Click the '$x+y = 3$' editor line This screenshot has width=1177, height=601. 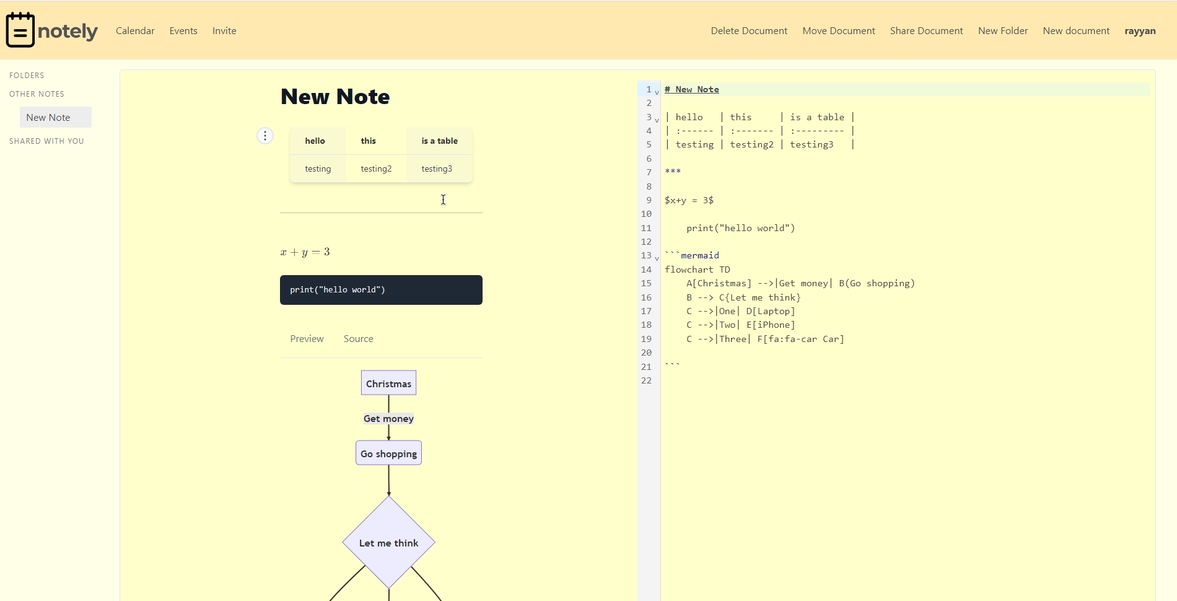[x=689, y=200]
